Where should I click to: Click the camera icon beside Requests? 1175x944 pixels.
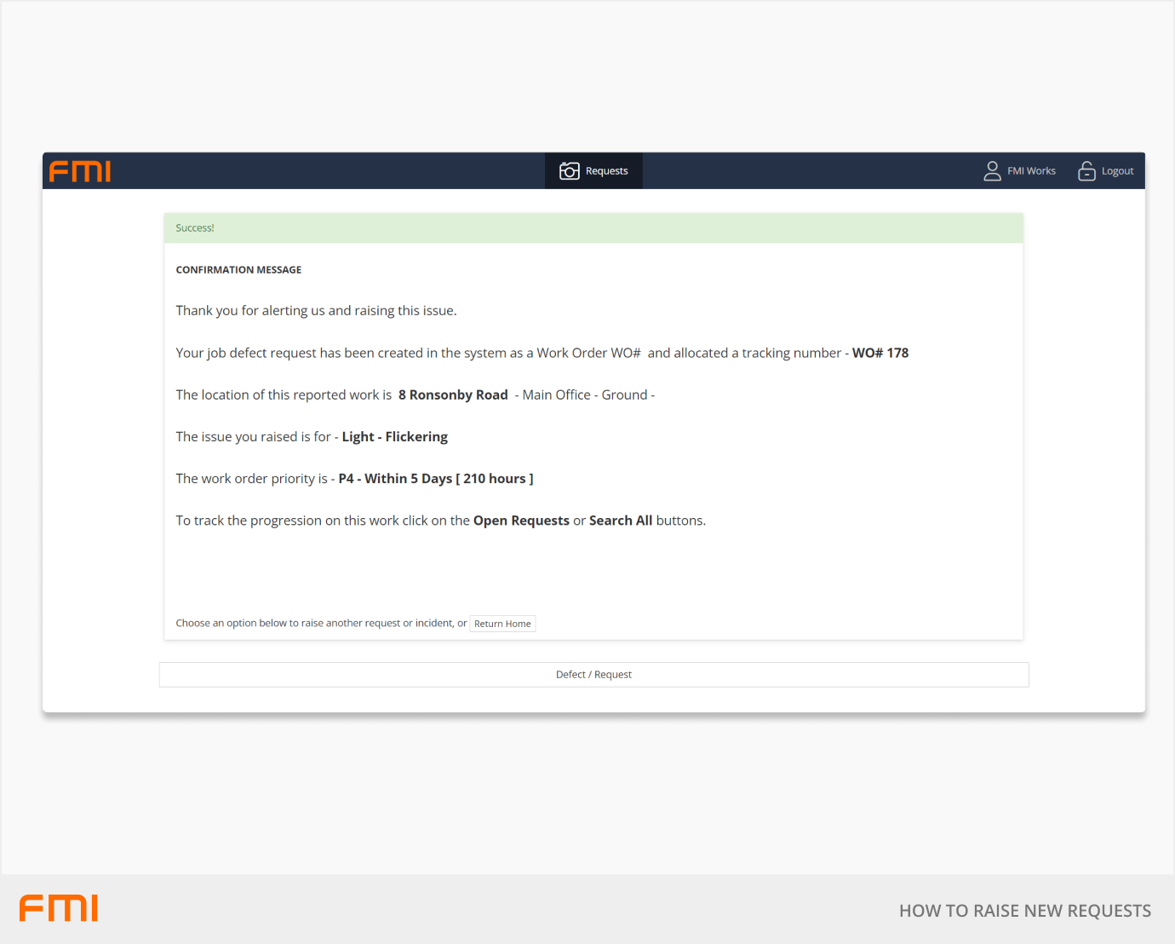[569, 171]
